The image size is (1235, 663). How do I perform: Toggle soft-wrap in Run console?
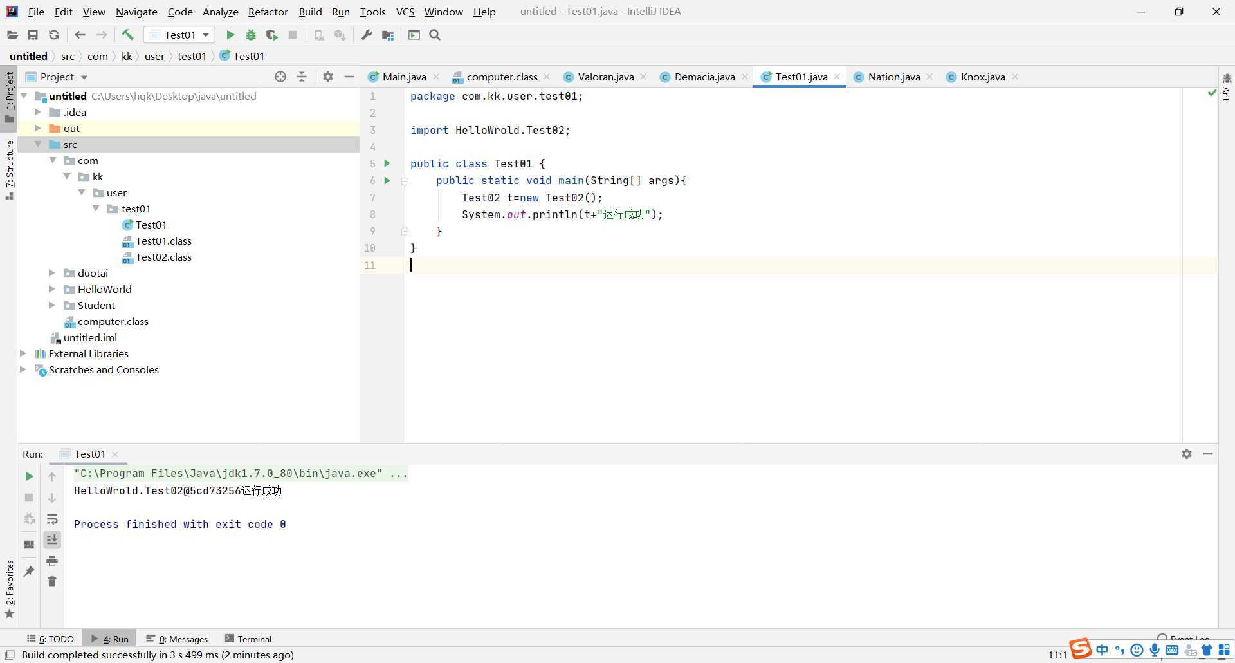pyautogui.click(x=52, y=519)
